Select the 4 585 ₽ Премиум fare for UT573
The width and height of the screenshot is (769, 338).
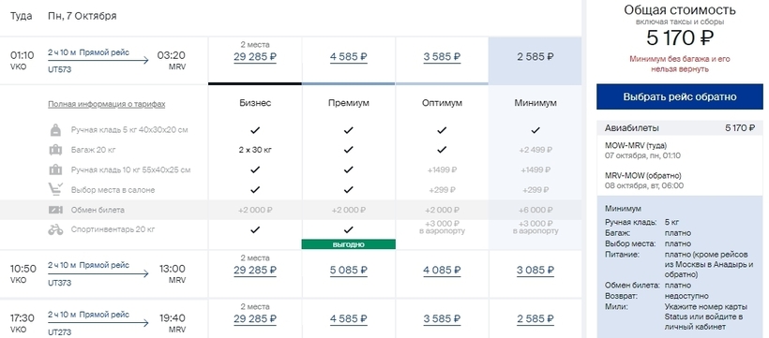(348, 57)
